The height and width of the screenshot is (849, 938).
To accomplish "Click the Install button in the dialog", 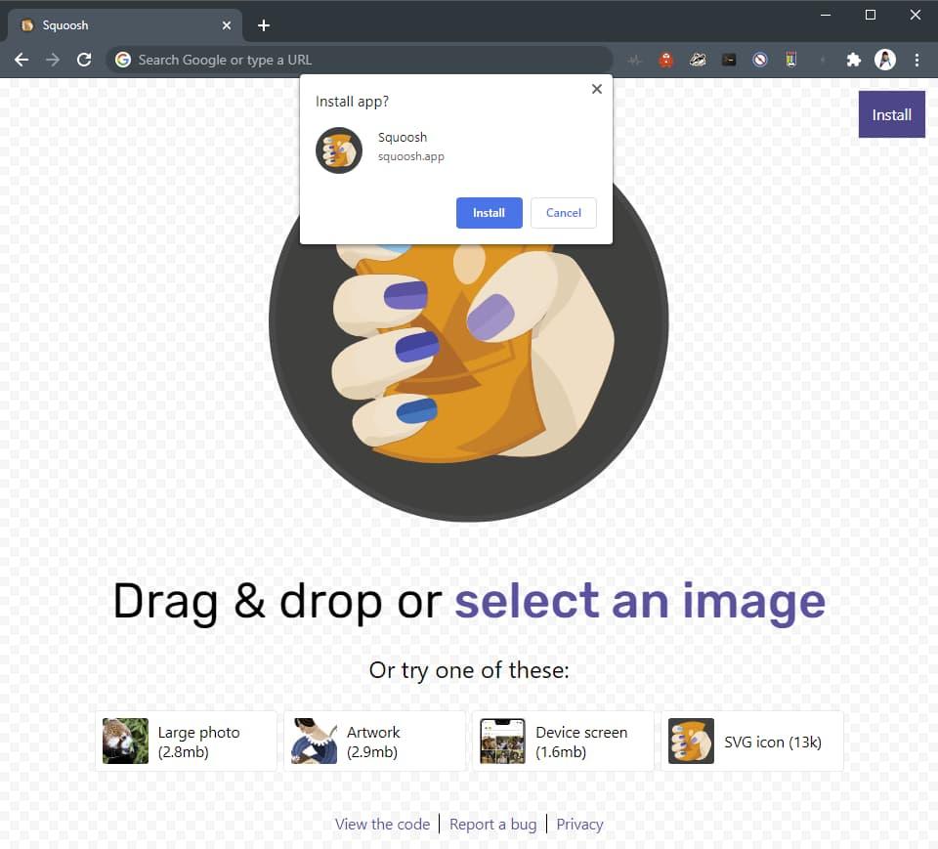I will click(x=489, y=213).
